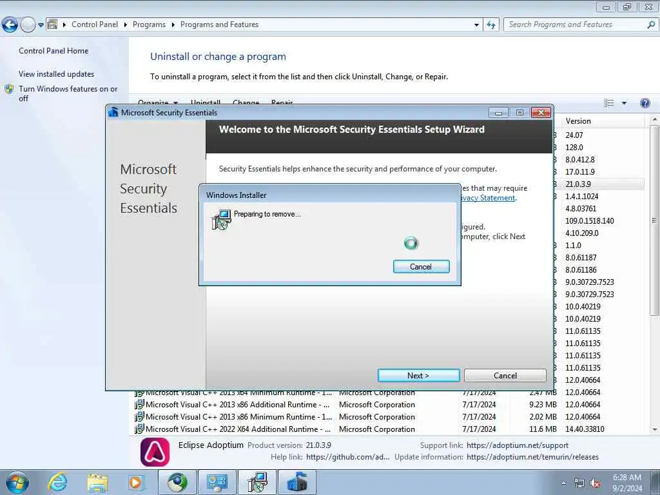Open the address bar history dropdown
The height and width of the screenshot is (495, 660).
coord(476,25)
